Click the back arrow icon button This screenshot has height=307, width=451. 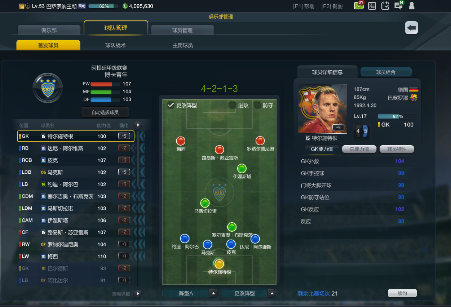click(x=412, y=28)
